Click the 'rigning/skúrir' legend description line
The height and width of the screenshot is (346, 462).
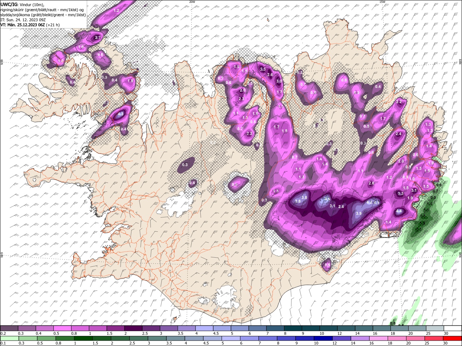(42, 10)
